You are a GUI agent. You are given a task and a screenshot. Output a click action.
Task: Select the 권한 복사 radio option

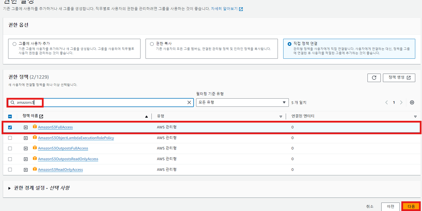pos(152,44)
